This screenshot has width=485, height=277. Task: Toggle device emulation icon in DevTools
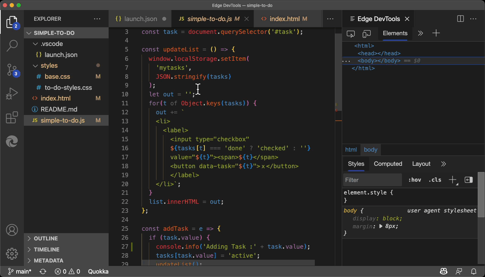(366, 34)
